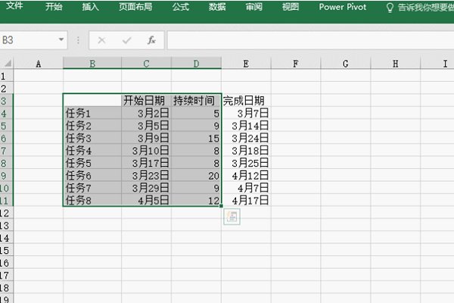The height and width of the screenshot is (303, 454).
Task: Click the finish date cell 4月17日
Action: pos(246,200)
